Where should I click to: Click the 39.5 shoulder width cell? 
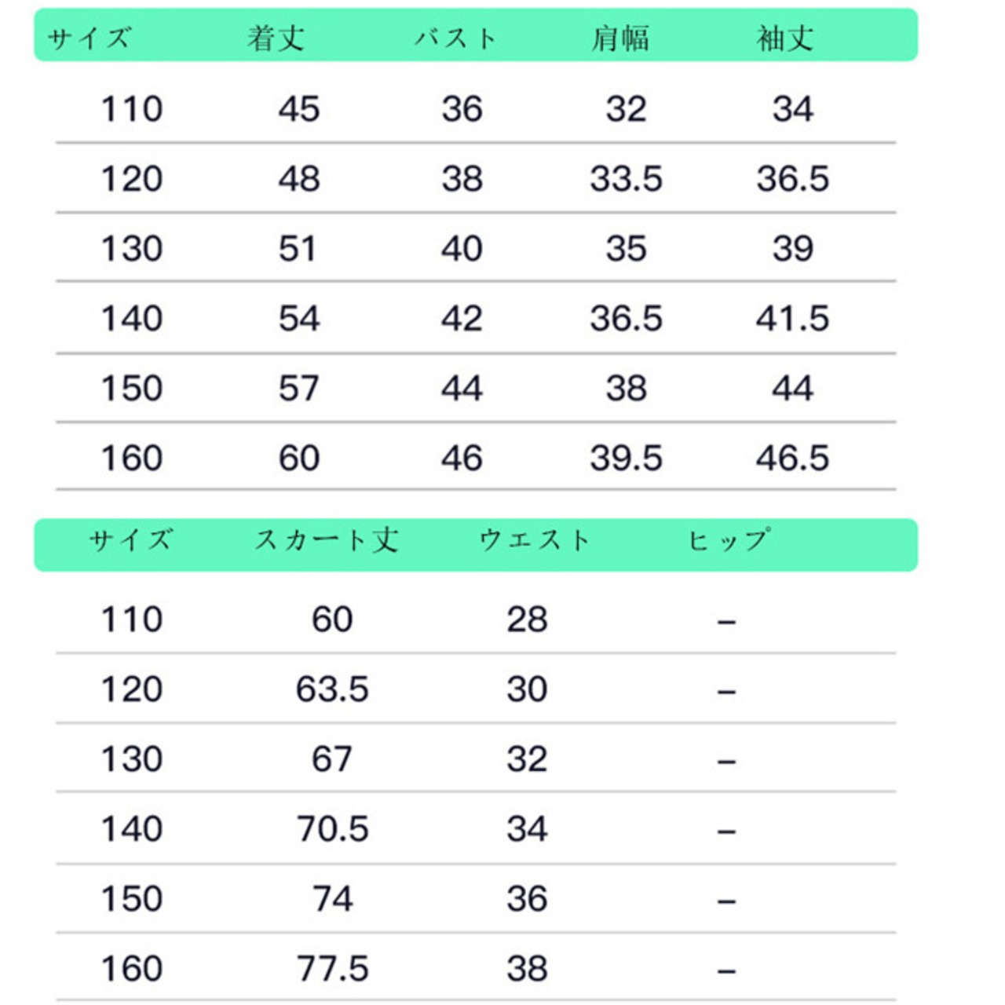[x=626, y=459]
